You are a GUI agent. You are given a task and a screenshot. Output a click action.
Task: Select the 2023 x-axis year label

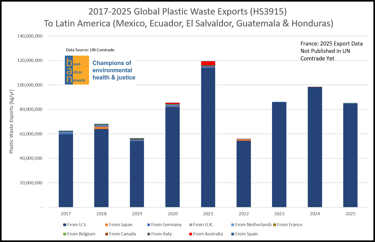point(279,214)
